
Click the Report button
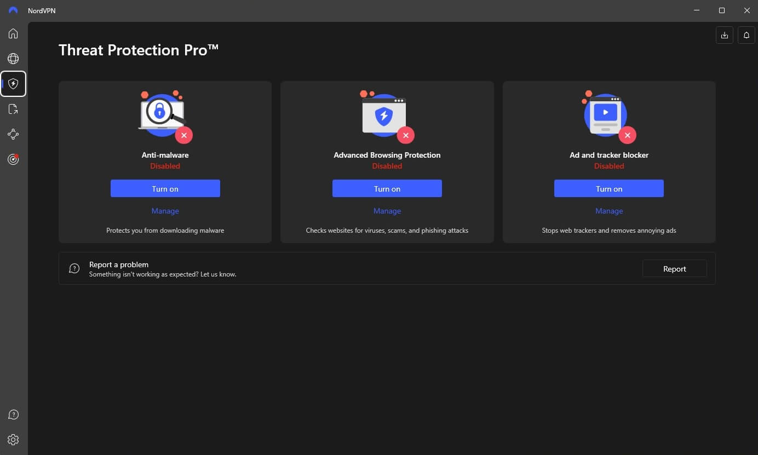675,269
